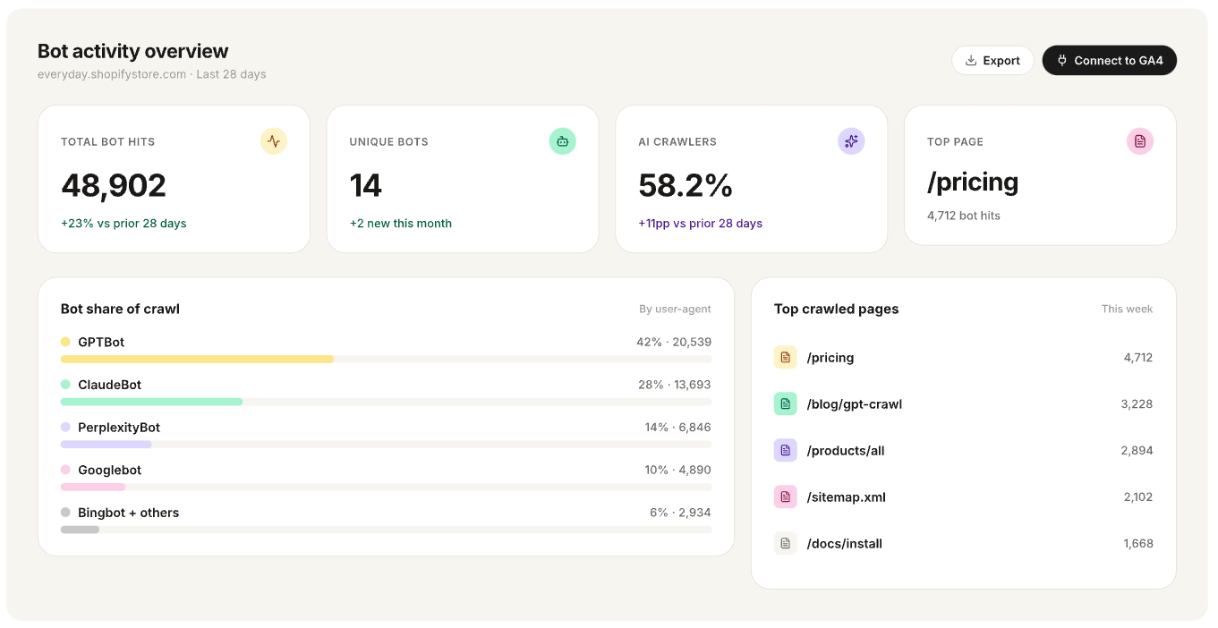The width and height of the screenshot is (1218, 628).
Task: Click the GPTBot yellow progress bar
Action: pyautogui.click(x=197, y=359)
